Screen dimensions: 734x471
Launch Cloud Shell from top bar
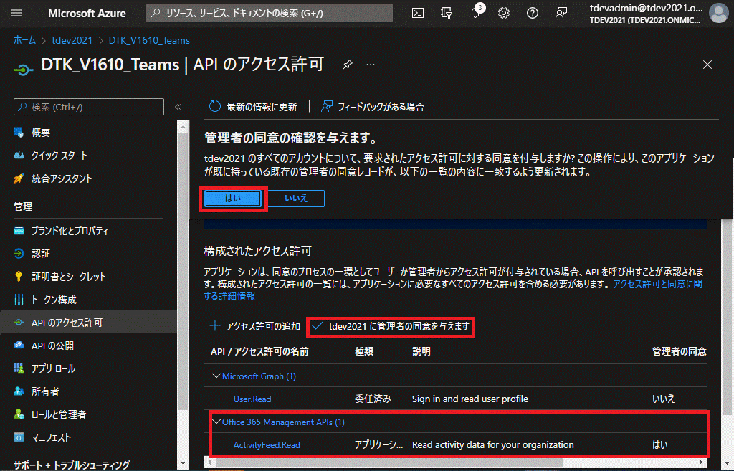pyautogui.click(x=418, y=13)
